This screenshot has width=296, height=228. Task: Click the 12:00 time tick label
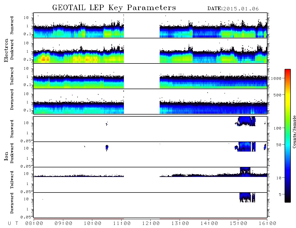151,224
